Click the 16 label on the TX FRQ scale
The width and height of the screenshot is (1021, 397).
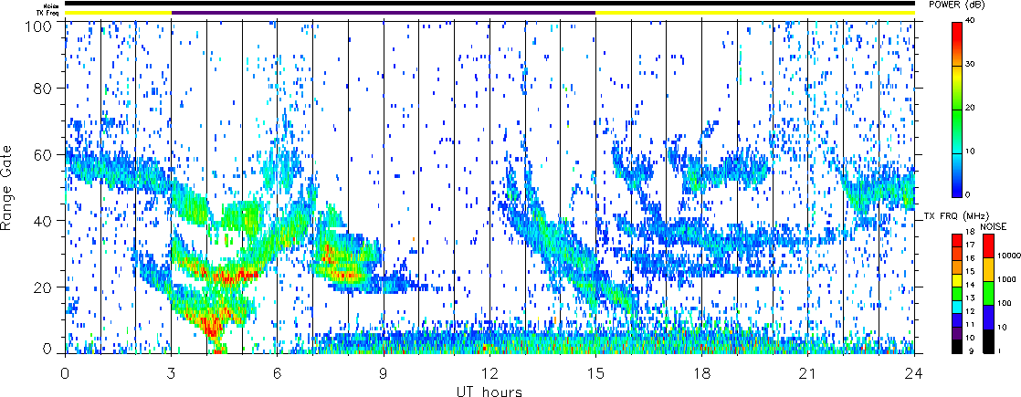coord(971,259)
